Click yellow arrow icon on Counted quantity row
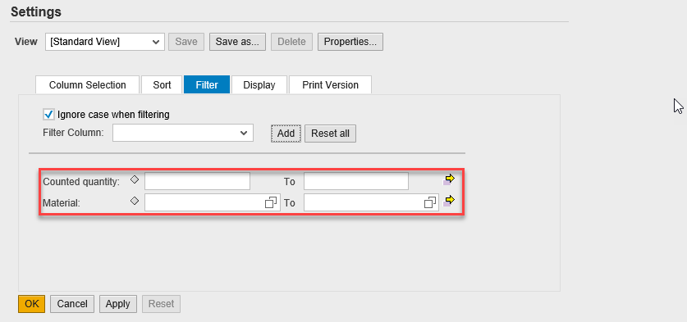687x322 pixels. click(449, 179)
